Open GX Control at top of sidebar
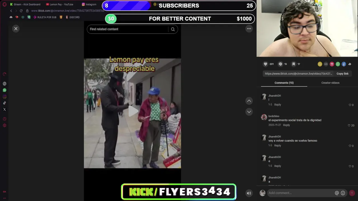Image resolution: width=358 pixels, height=201 pixels. (4, 74)
